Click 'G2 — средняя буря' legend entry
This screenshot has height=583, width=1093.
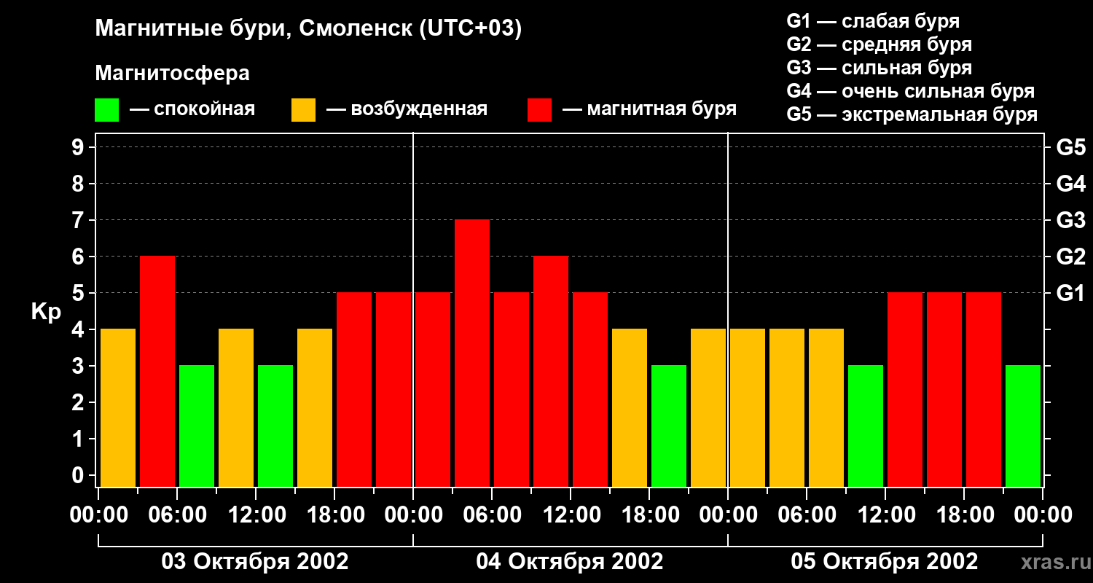click(x=880, y=44)
